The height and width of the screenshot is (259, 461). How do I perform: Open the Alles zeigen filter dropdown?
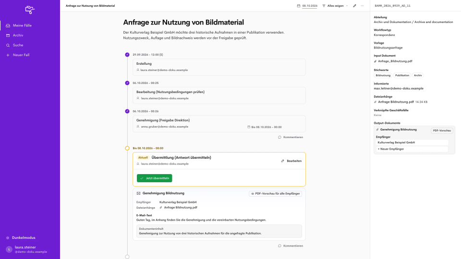point(335,6)
